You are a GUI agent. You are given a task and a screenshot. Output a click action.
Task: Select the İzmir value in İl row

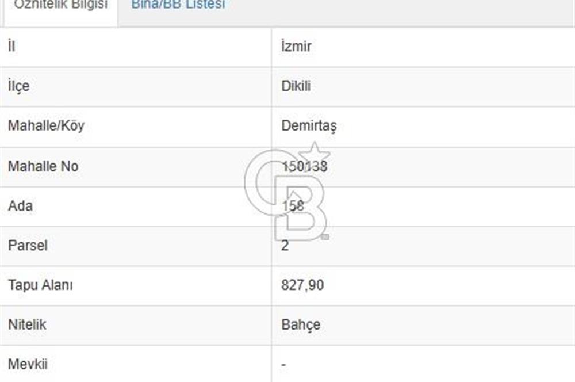(296, 46)
